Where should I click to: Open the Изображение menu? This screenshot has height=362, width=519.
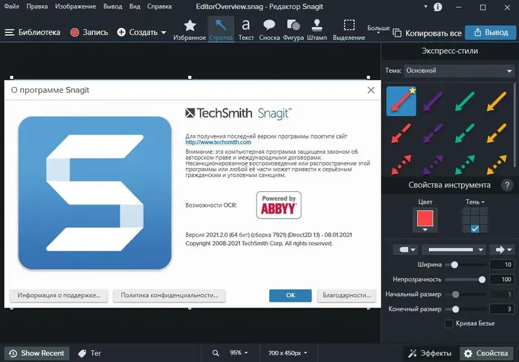(75, 6)
